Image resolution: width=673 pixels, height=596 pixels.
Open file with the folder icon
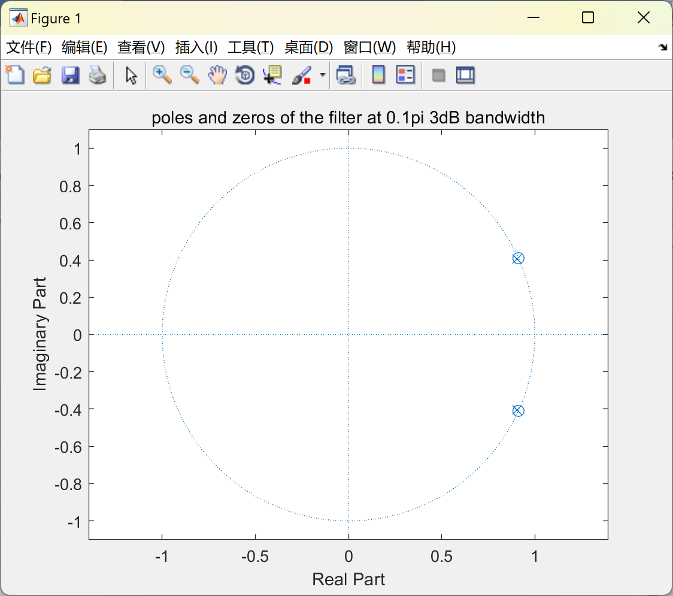(42, 75)
